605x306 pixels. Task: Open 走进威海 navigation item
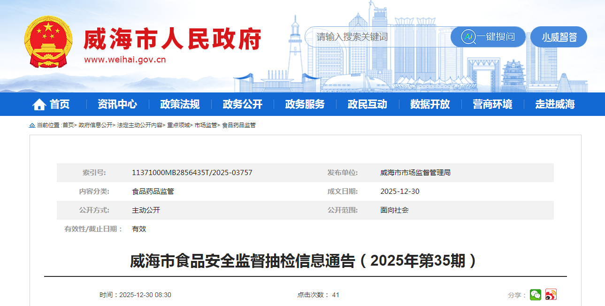555,104
